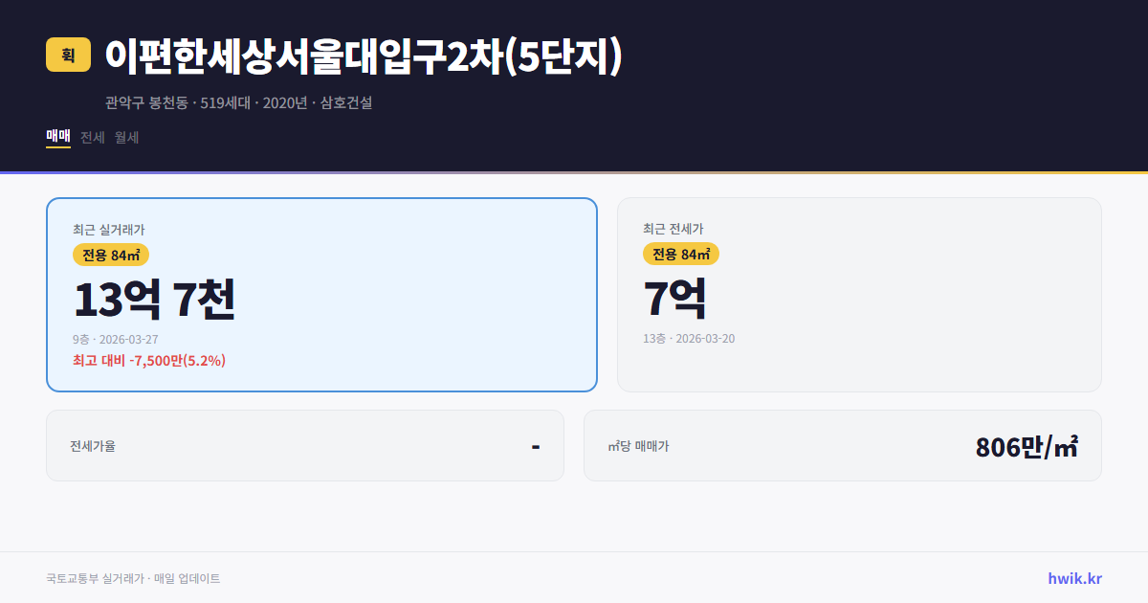The width and height of the screenshot is (1148, 603).
Task: Click the 전세가율 card
Action: click(x=305, y=444)
